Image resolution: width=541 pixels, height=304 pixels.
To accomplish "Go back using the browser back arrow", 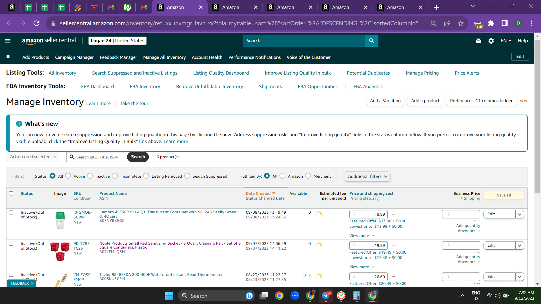I will pyautogui.click(x=9, y=23).
